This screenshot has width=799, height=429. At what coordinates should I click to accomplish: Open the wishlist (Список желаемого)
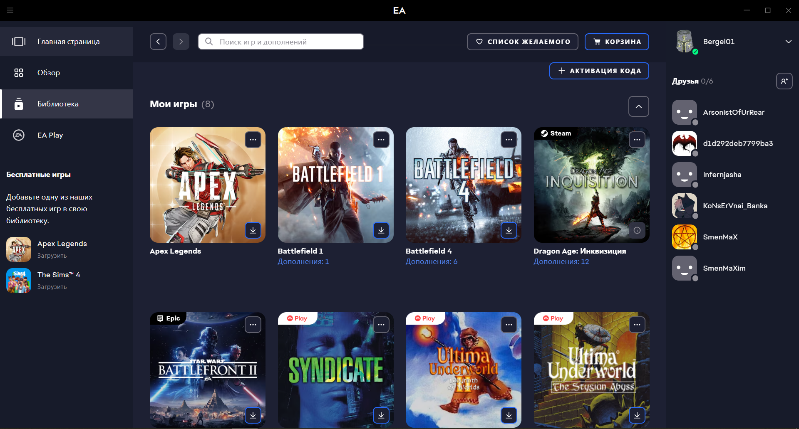pos(523,42)
